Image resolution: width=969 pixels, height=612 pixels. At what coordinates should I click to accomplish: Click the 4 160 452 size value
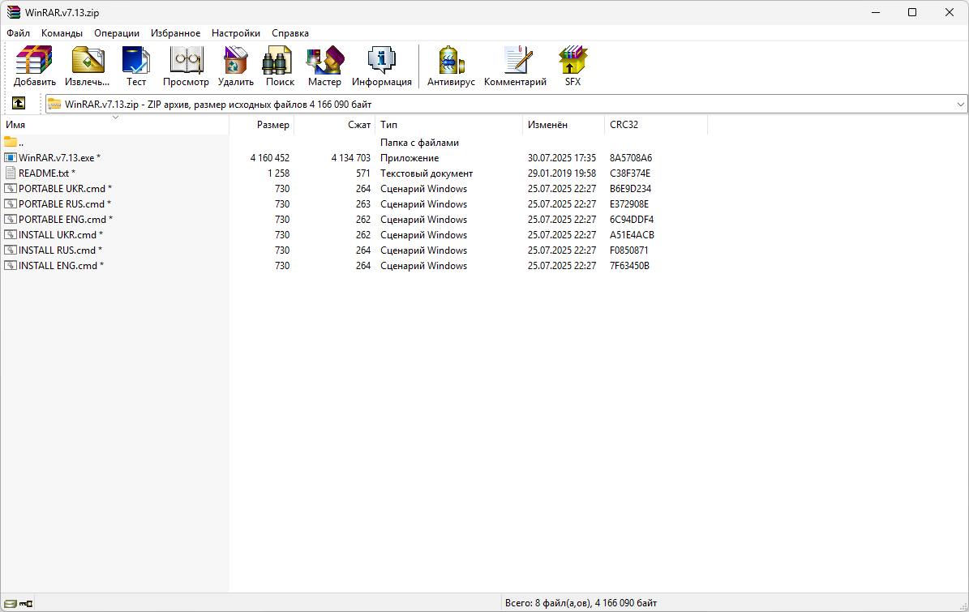(x=269, y=158)
